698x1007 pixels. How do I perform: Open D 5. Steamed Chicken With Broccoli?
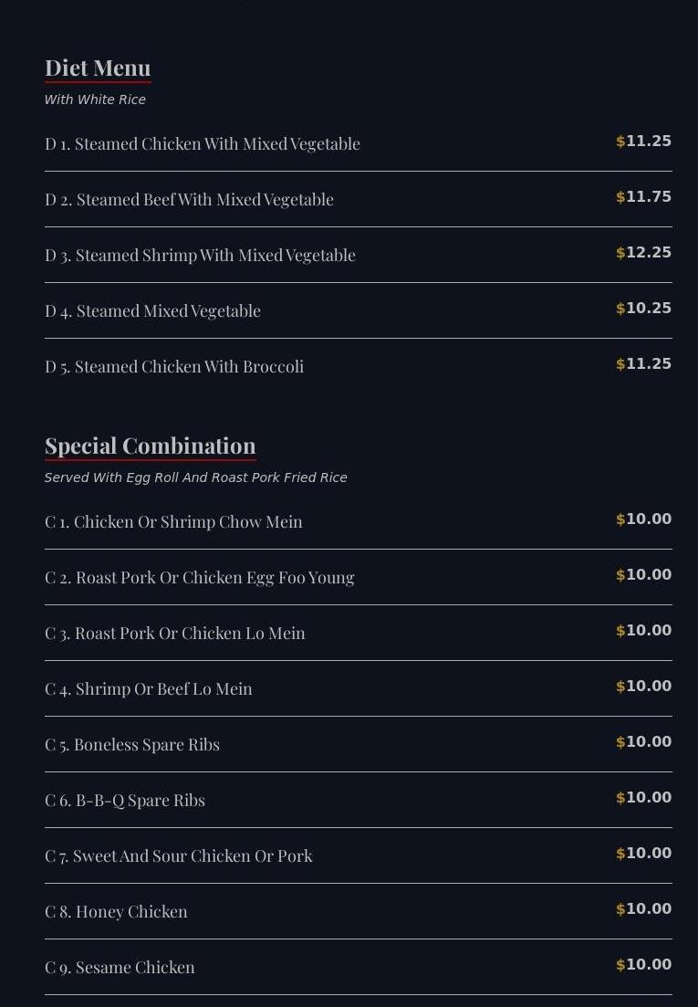(174, 366)
